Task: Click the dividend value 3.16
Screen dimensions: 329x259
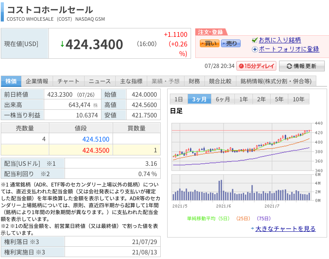Action: pos(151,163)
